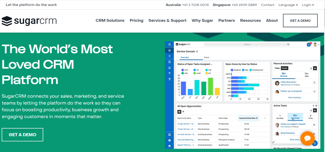Screen dimensions: 325x152
Task: Open the Resources menu
Action: 251,21
